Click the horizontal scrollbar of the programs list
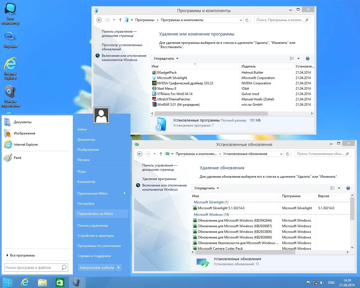The image size is (360, 288). pyautogui.click(x=211, y=114)
